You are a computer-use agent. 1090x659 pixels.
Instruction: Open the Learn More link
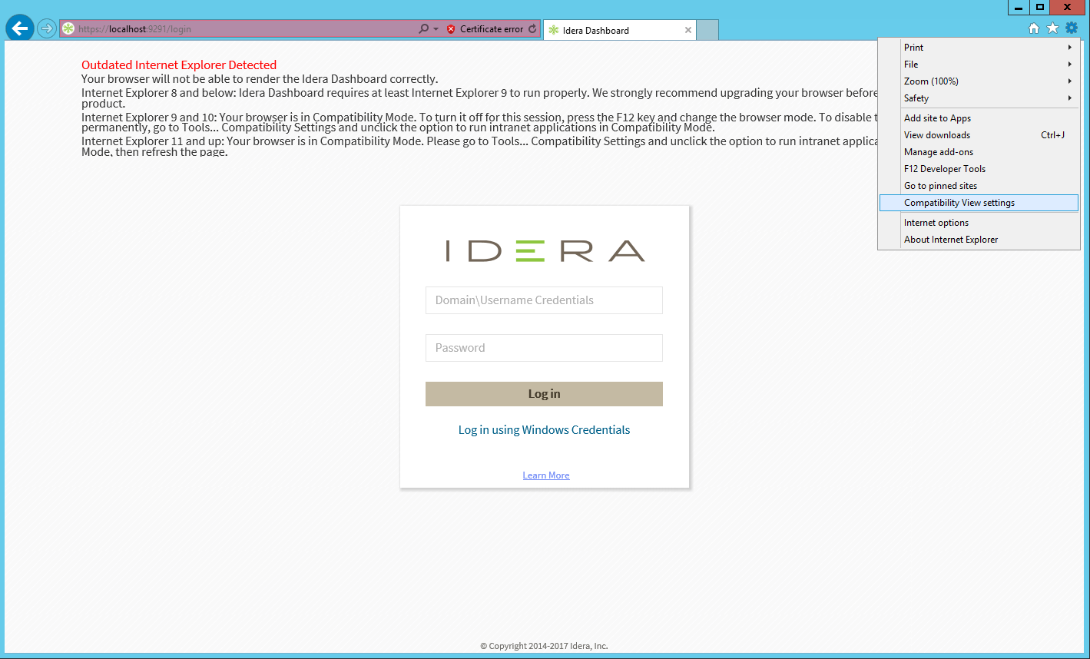pos(546,475)
